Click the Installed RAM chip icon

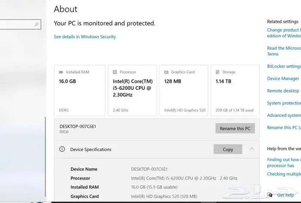tap(61, 72)
